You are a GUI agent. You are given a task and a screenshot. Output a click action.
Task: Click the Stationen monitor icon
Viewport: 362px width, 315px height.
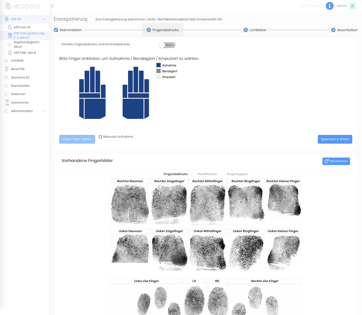(7, 94)
